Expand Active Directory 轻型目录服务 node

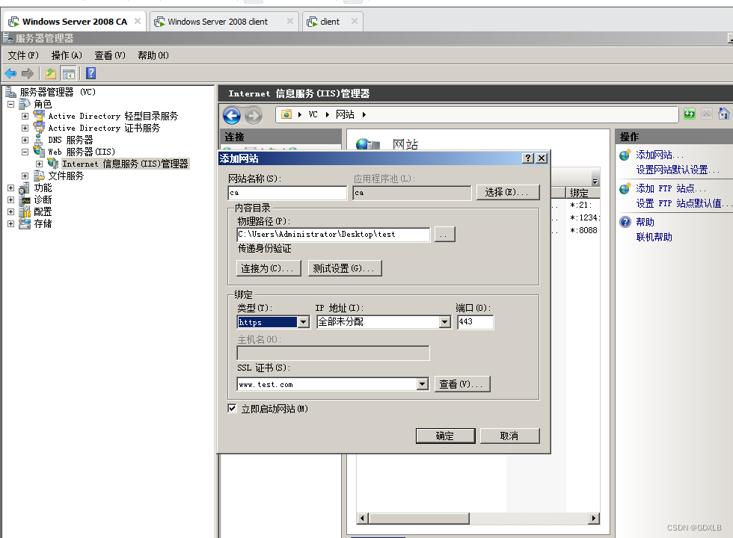pyautogui.click(x=25, y=116)
